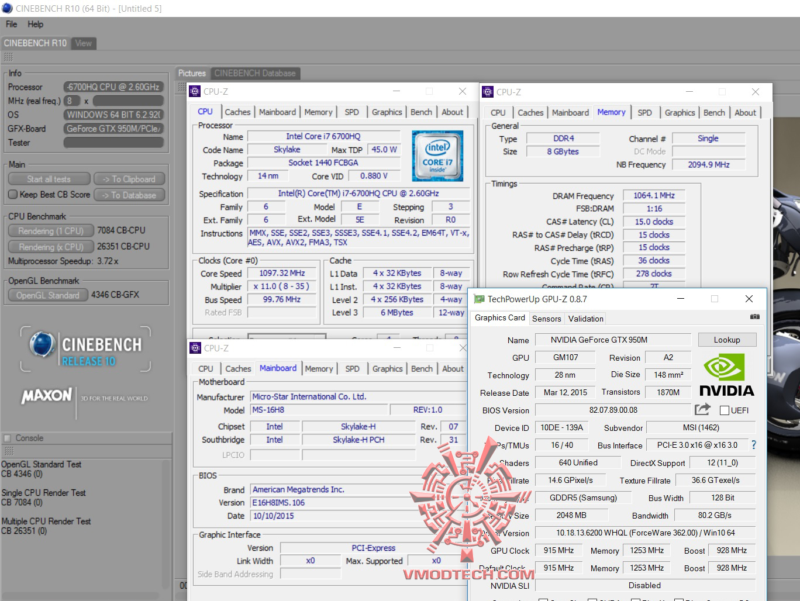Open CPU tab in the CPU-Z Mainboard window

(x=205, y=369)
